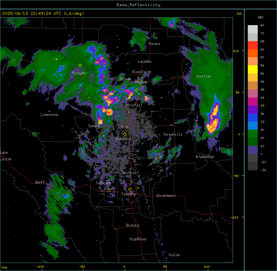This screenshot has height=271, width=277.
Task: Click the RockyMH label
Action: point(79,73)
